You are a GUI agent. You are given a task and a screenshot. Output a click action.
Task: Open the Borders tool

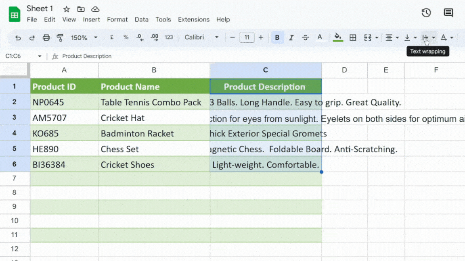pos(352,37)
